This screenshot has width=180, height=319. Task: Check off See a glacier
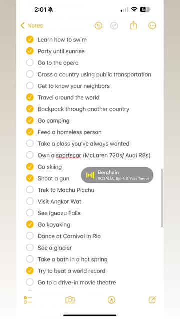[x=30, y=248]
